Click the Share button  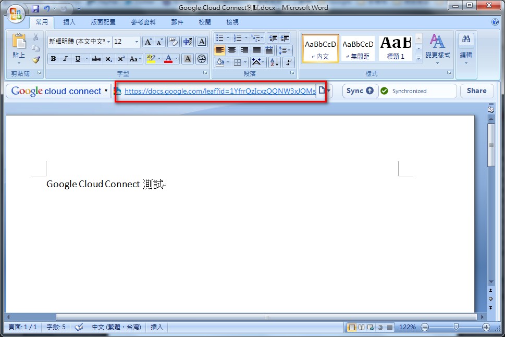pyautogui.click(x=477, y=91)
